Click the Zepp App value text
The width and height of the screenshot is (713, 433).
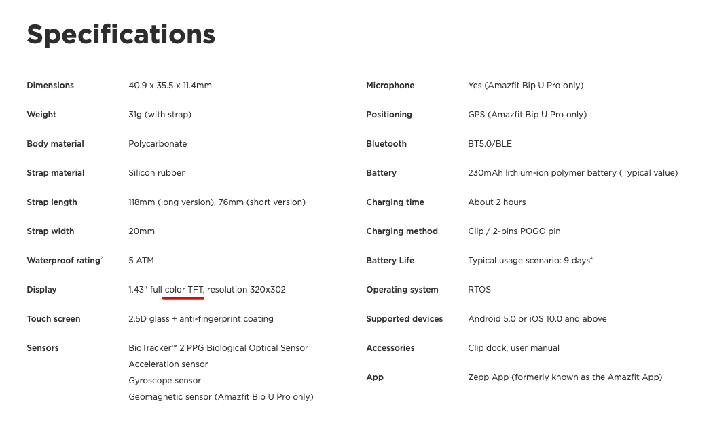(564, 377)
